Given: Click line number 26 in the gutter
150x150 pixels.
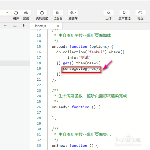Looking at the screenshot, I should pos(39,107).
